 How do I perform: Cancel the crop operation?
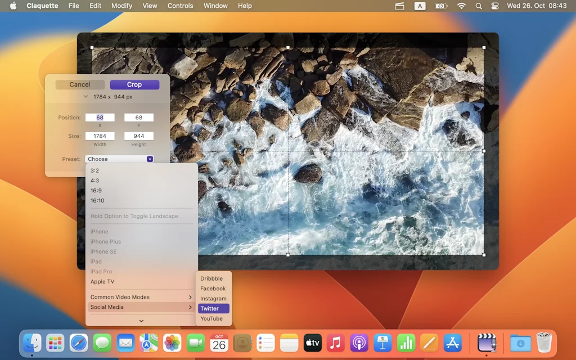point(80,85)
